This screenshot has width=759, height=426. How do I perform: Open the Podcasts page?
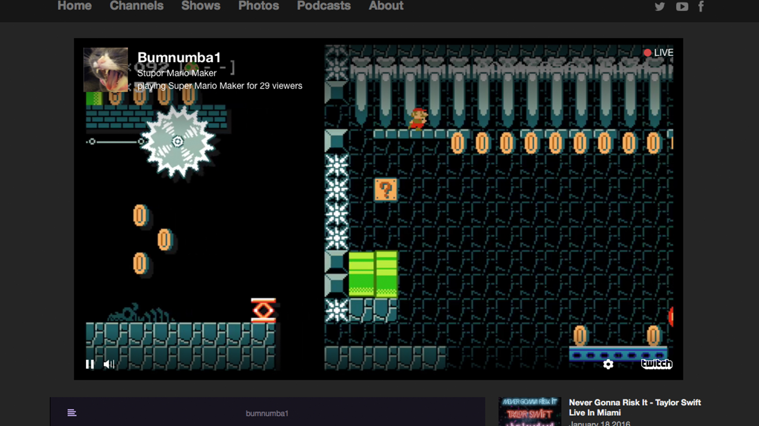click(324, 6)
